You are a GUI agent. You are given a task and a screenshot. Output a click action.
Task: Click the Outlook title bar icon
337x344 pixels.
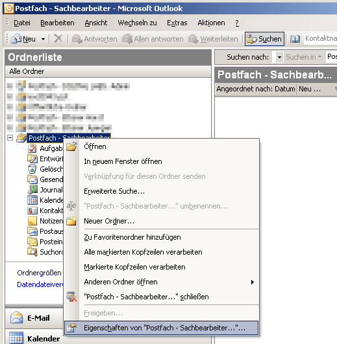coord(9,8)
